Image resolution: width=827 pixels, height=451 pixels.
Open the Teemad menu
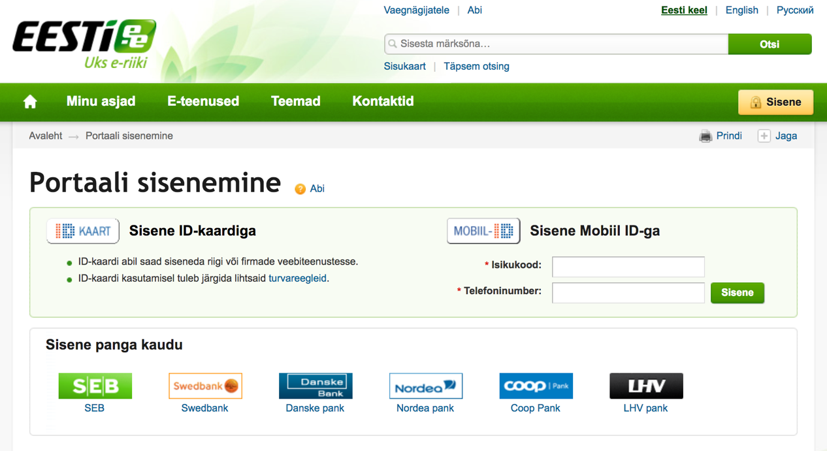click(296, 101)
